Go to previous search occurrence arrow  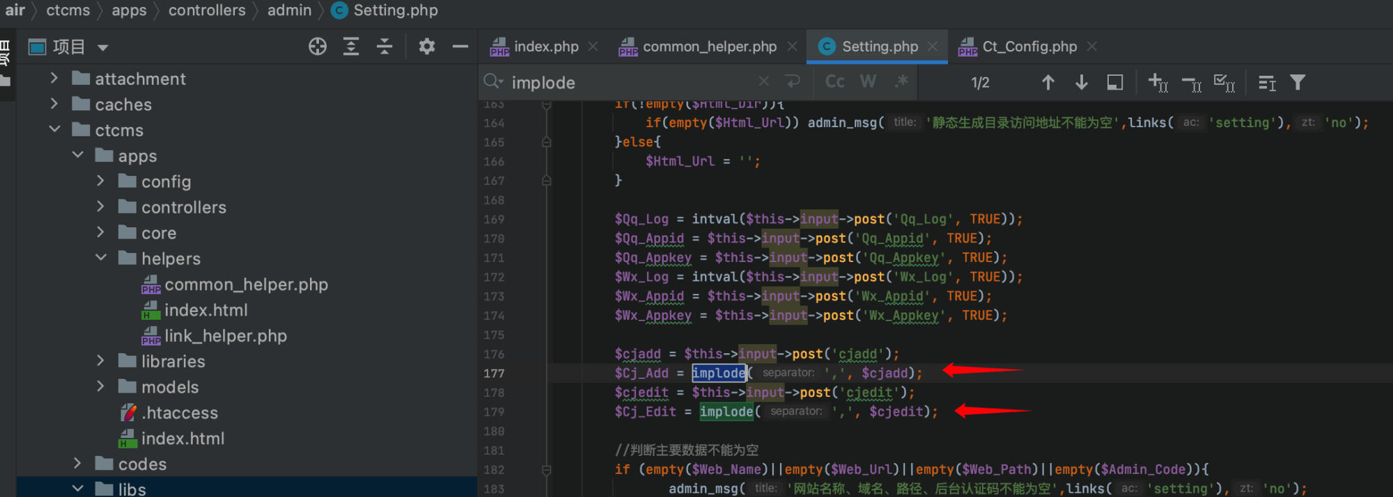1048,83
